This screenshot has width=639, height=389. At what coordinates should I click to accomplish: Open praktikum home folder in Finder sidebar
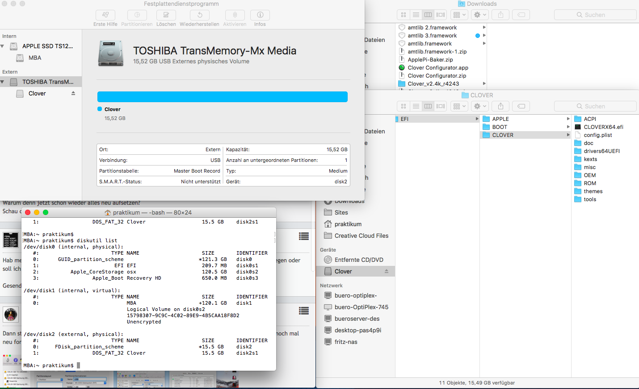click(x=348, y=224)
